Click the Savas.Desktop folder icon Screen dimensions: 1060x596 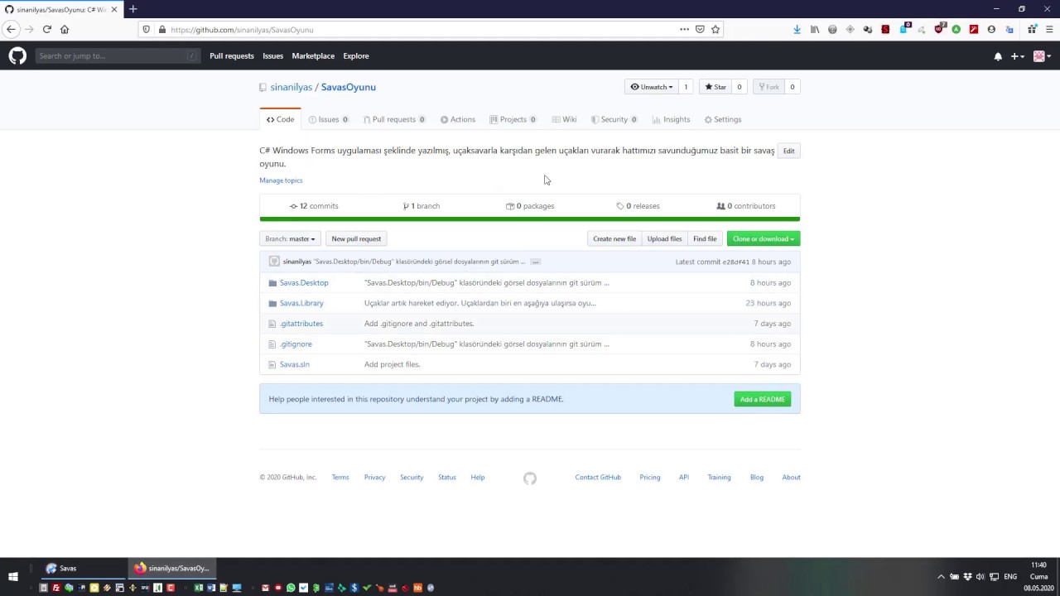pyautogui.click(x=272, y=283)
